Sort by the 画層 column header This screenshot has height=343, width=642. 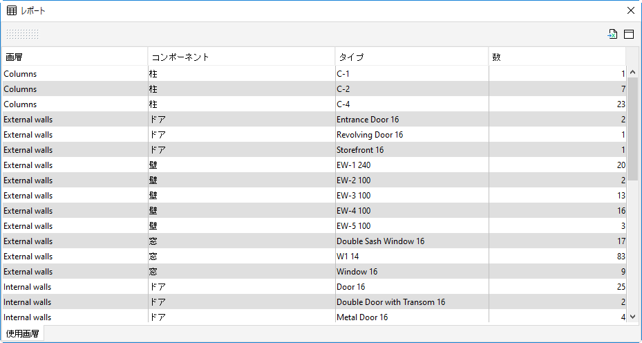(75, 57)
